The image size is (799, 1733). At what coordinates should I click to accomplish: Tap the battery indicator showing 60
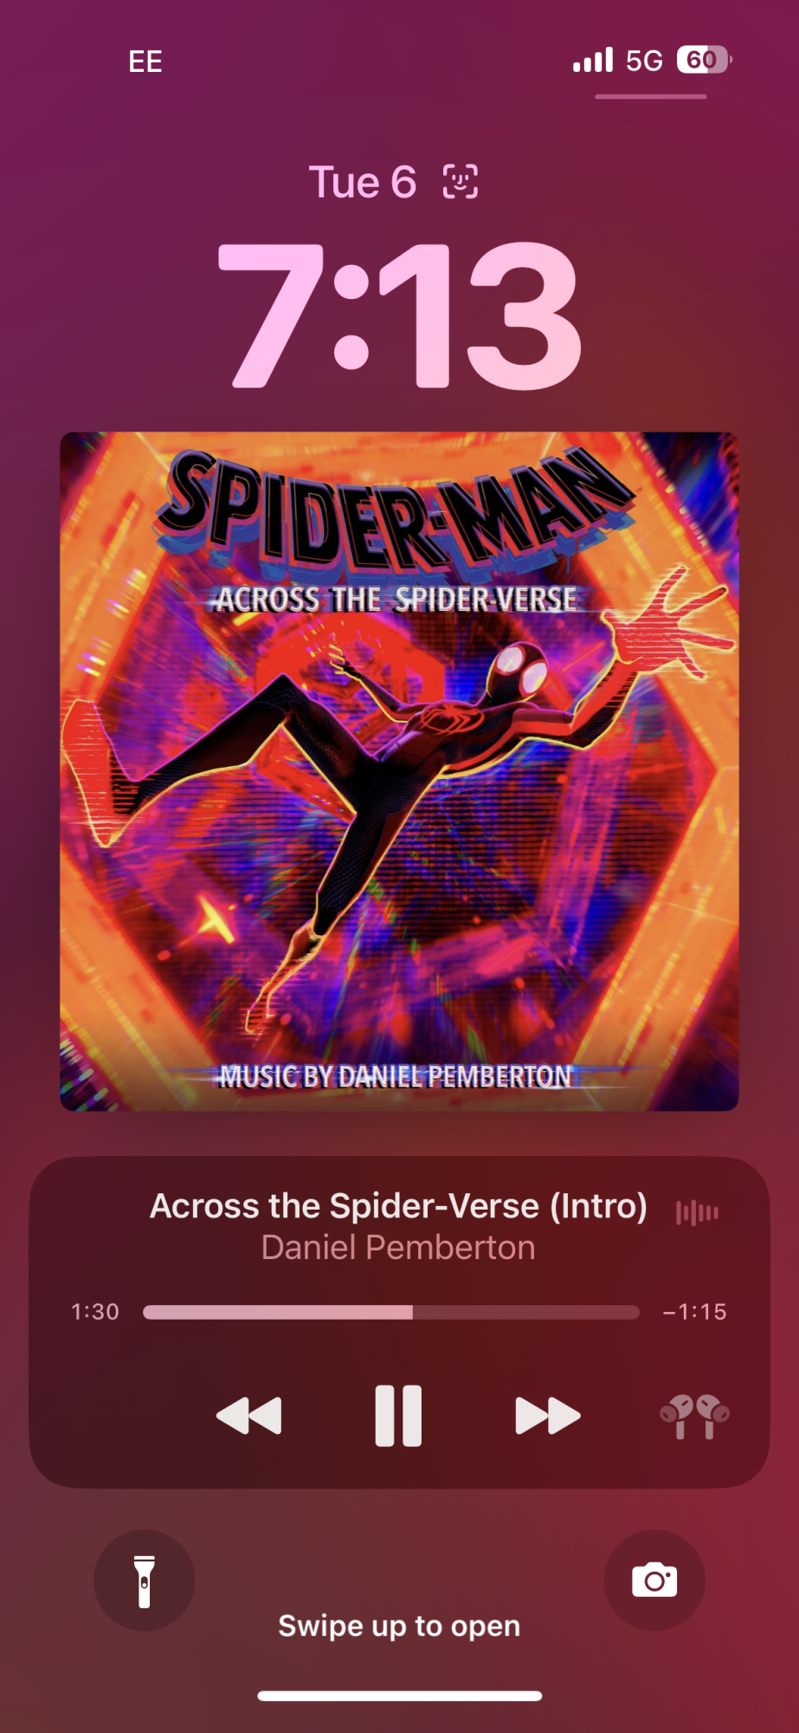point(705,60)
